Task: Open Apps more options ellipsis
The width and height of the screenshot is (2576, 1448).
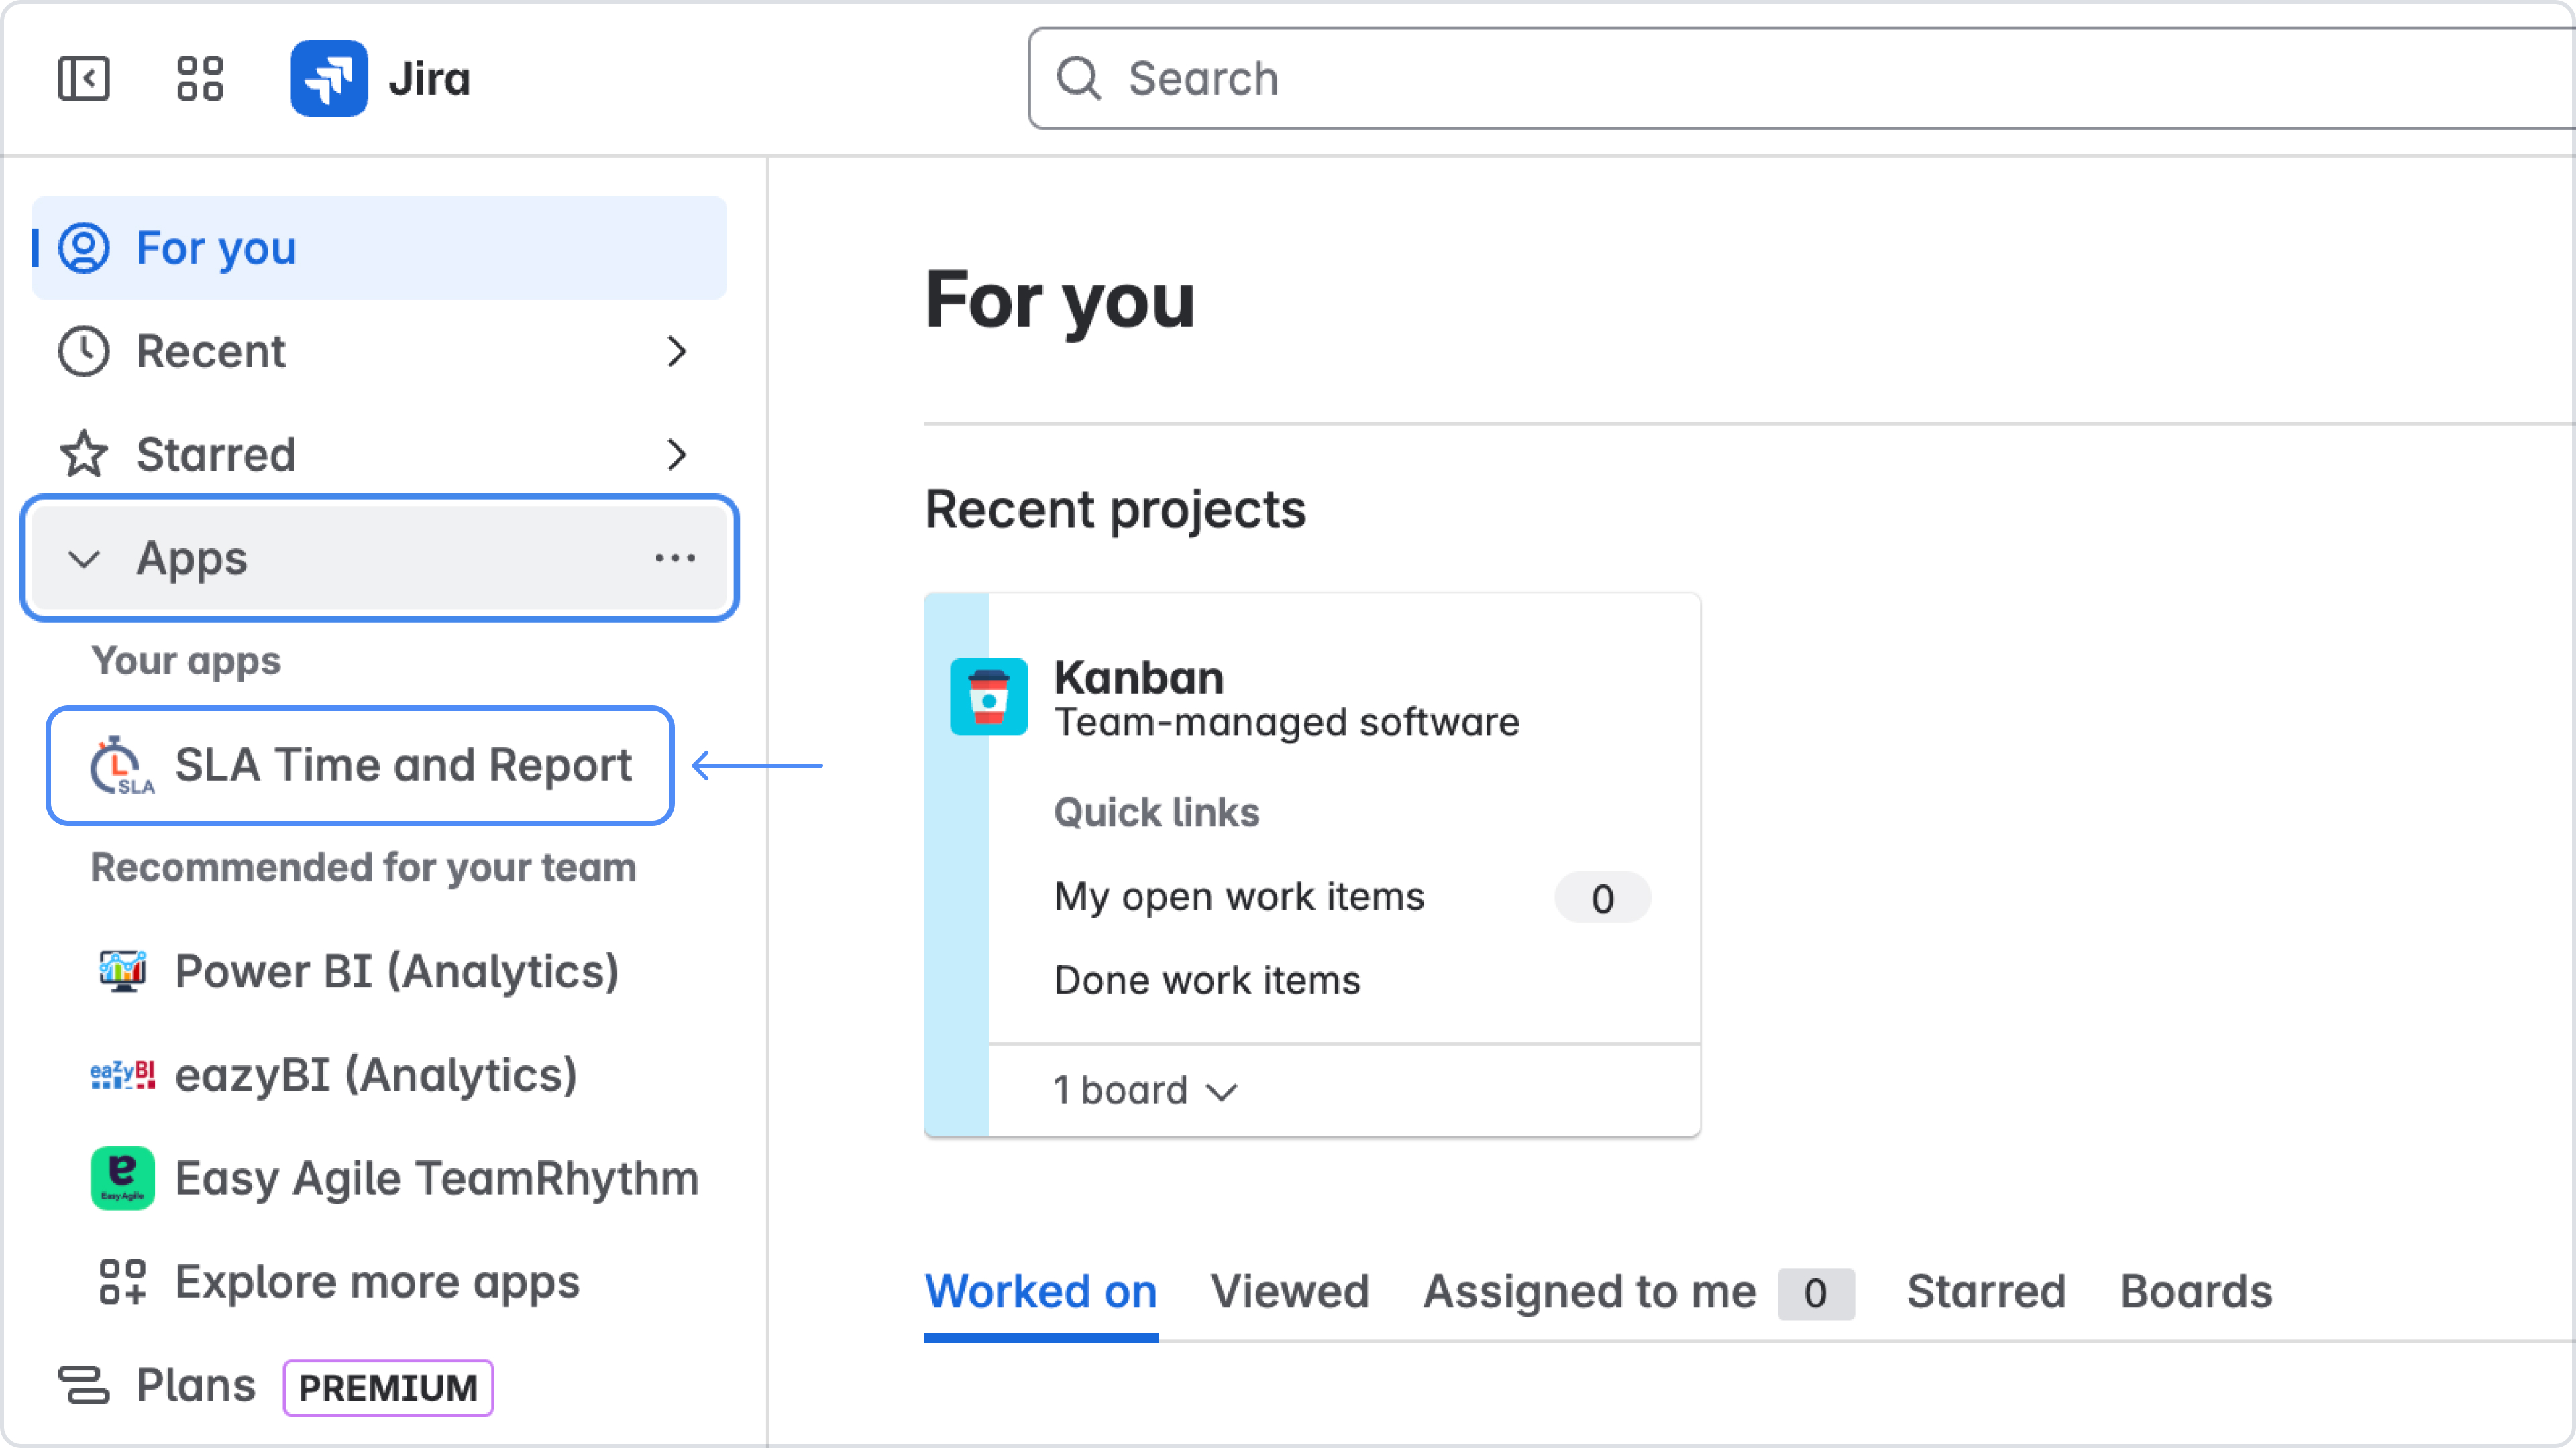Action: (x=675, y=558)
